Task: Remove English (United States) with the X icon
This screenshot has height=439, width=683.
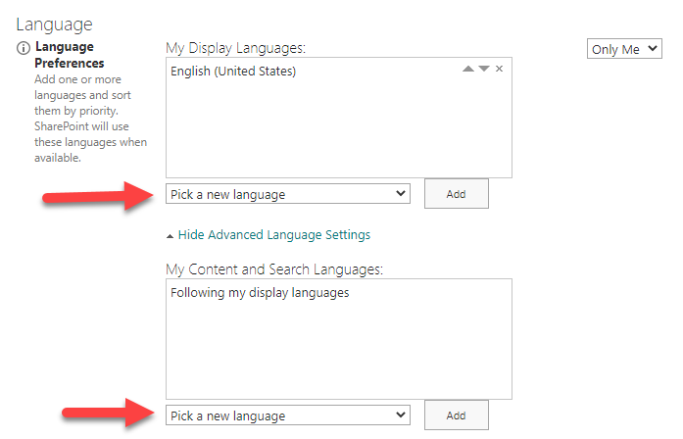Action: tap(499, 69)
